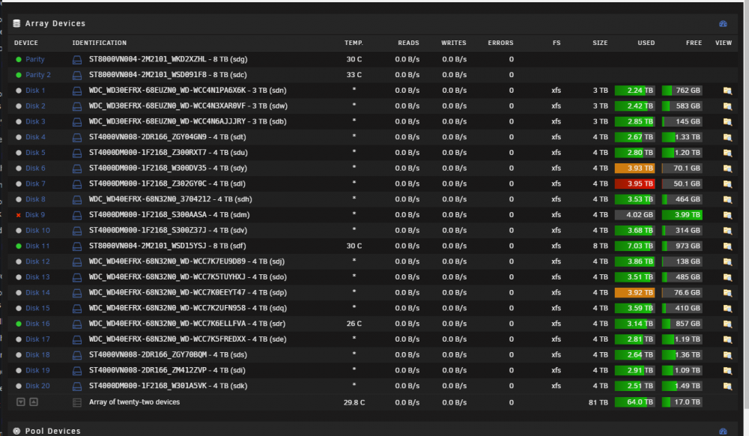This screenshot has width=749, height=436.
Task: Click the TEMP. column header
Action: 354,43
